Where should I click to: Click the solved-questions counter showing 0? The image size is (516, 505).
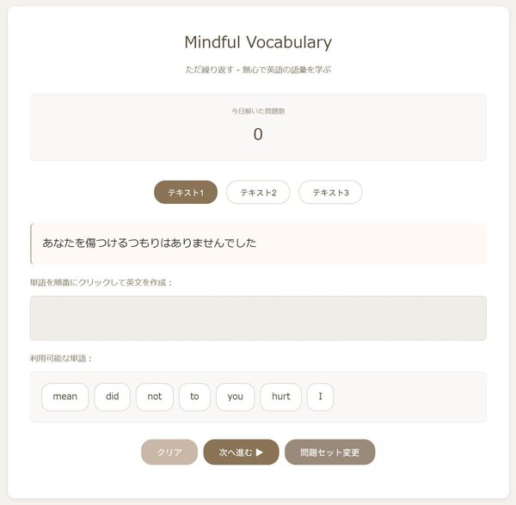point(258,134)
